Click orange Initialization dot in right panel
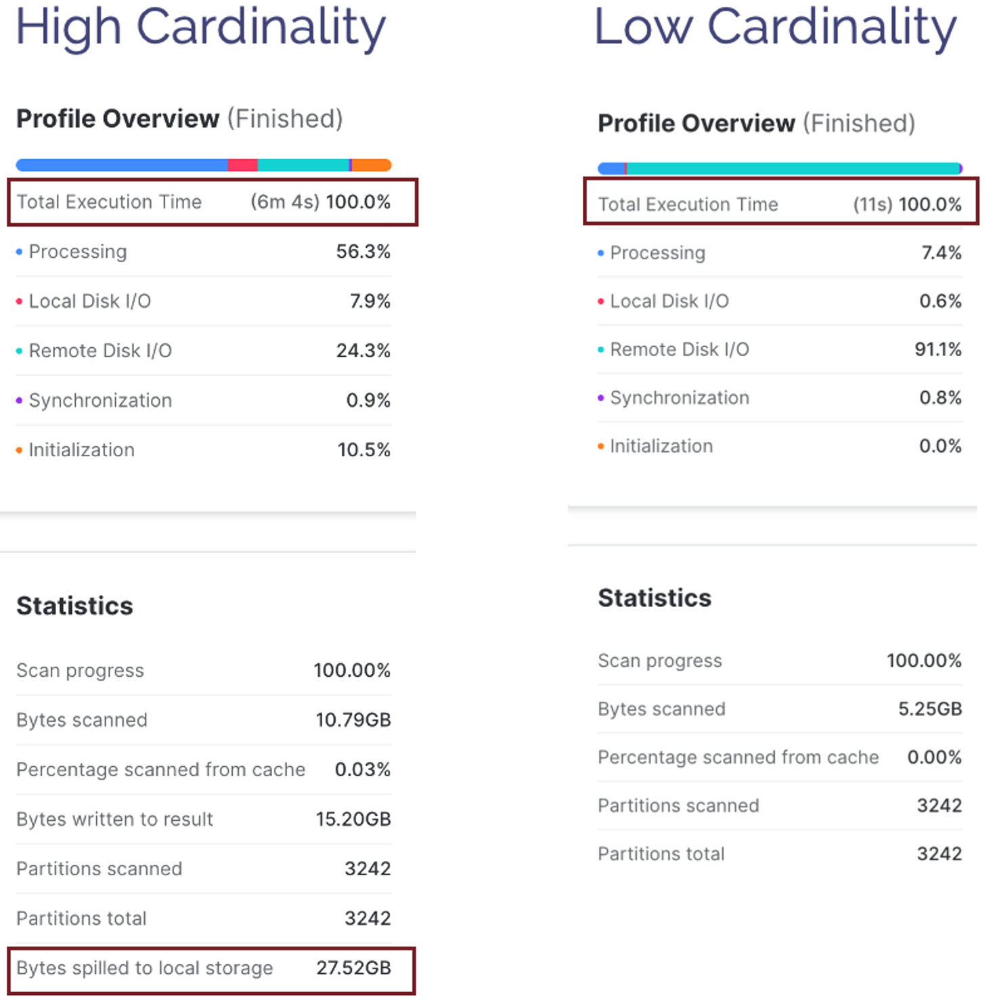This screenshot has width=995, height=1003. (600, 446)
